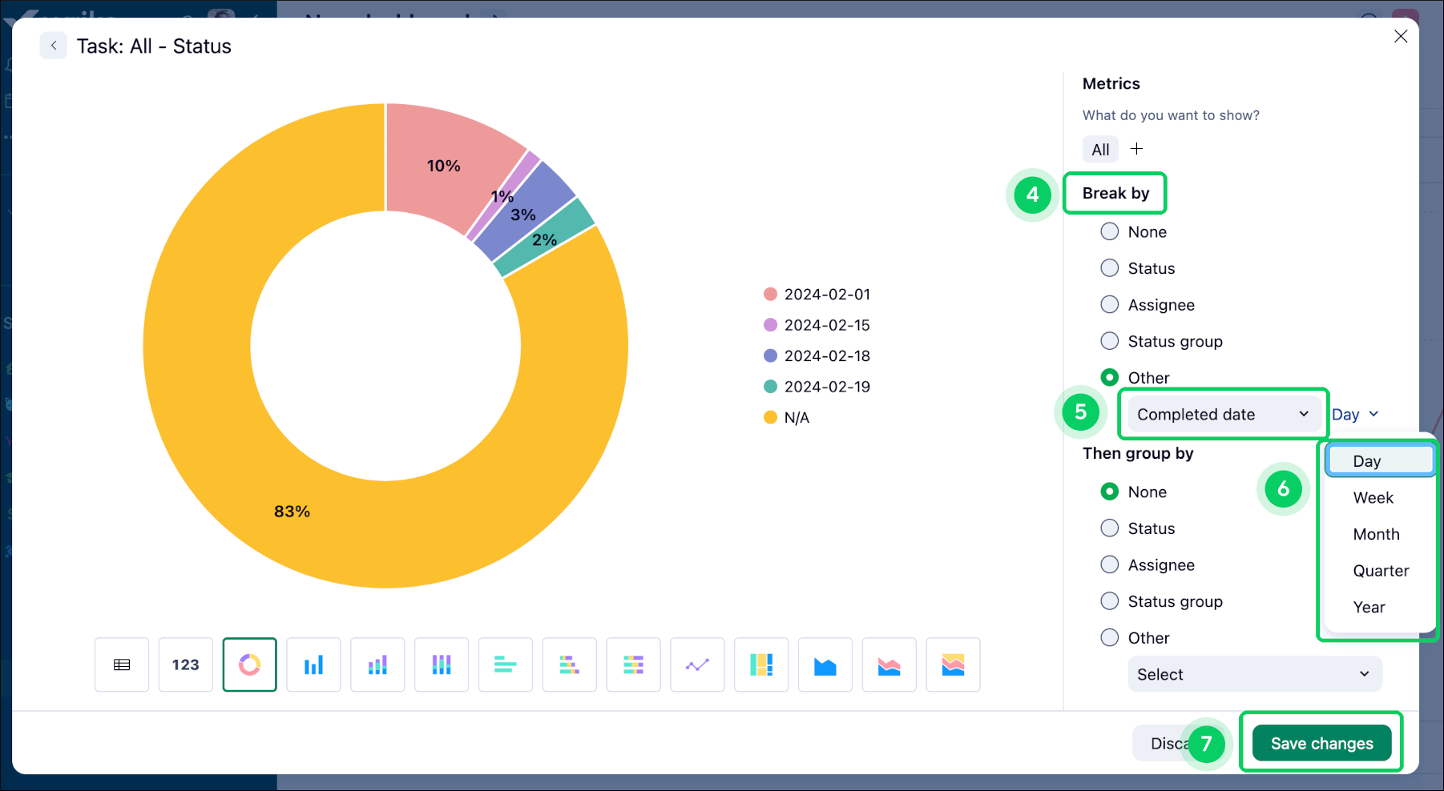
Task: Select the table chart type
Action: [x=122, y=665]
